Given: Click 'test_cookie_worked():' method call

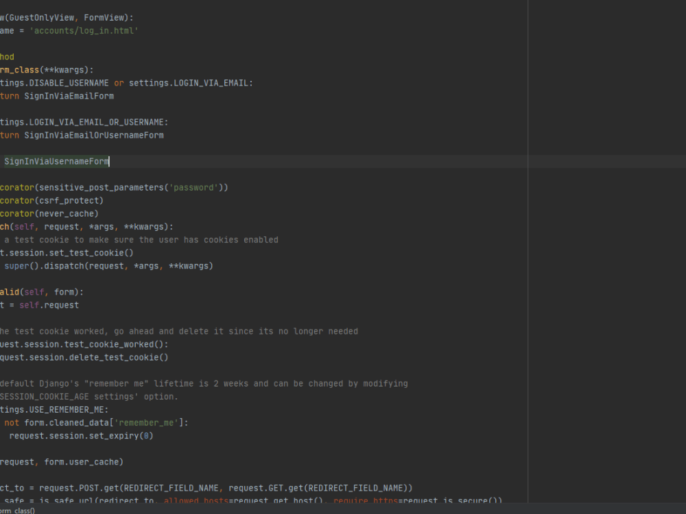Looking at the screenshot, I should tap(117, 345).
